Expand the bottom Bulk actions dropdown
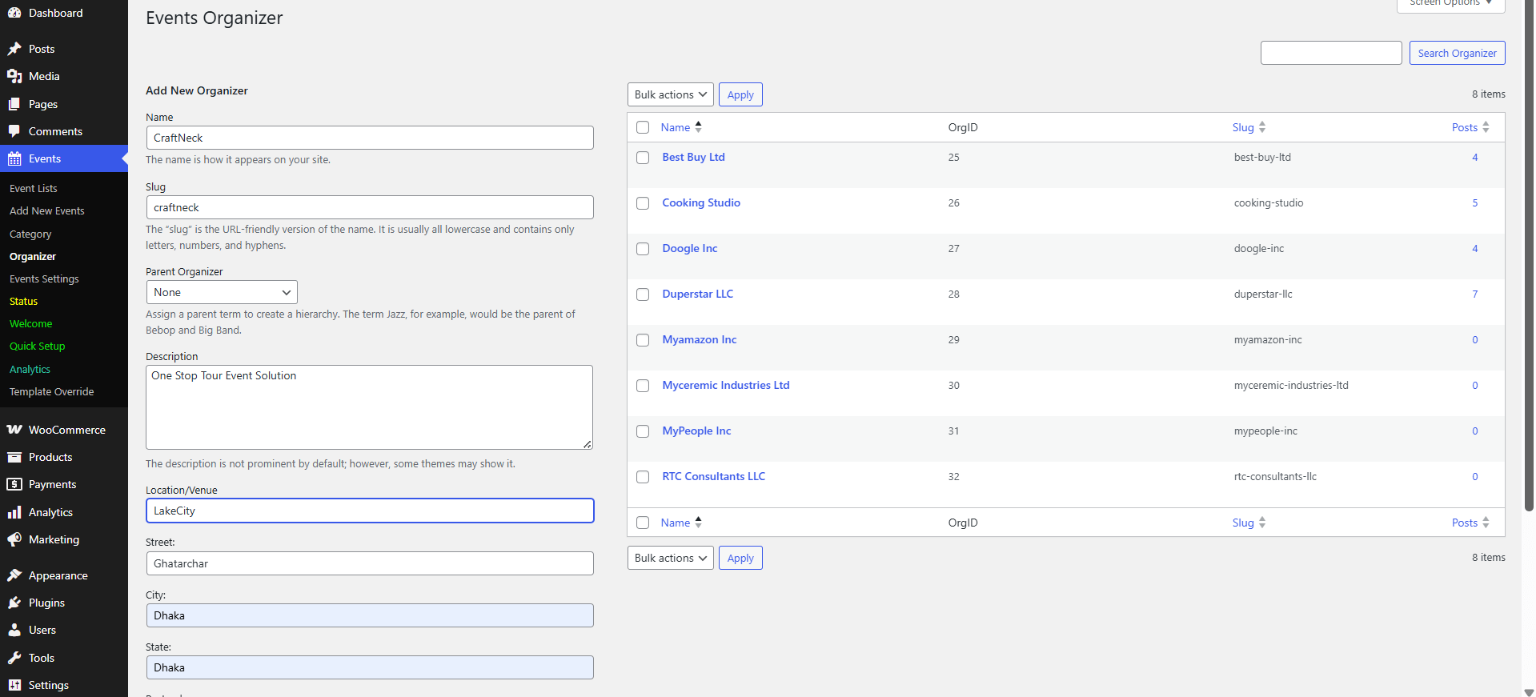This screenshot has height=697, width=1536. coord(670,558)
